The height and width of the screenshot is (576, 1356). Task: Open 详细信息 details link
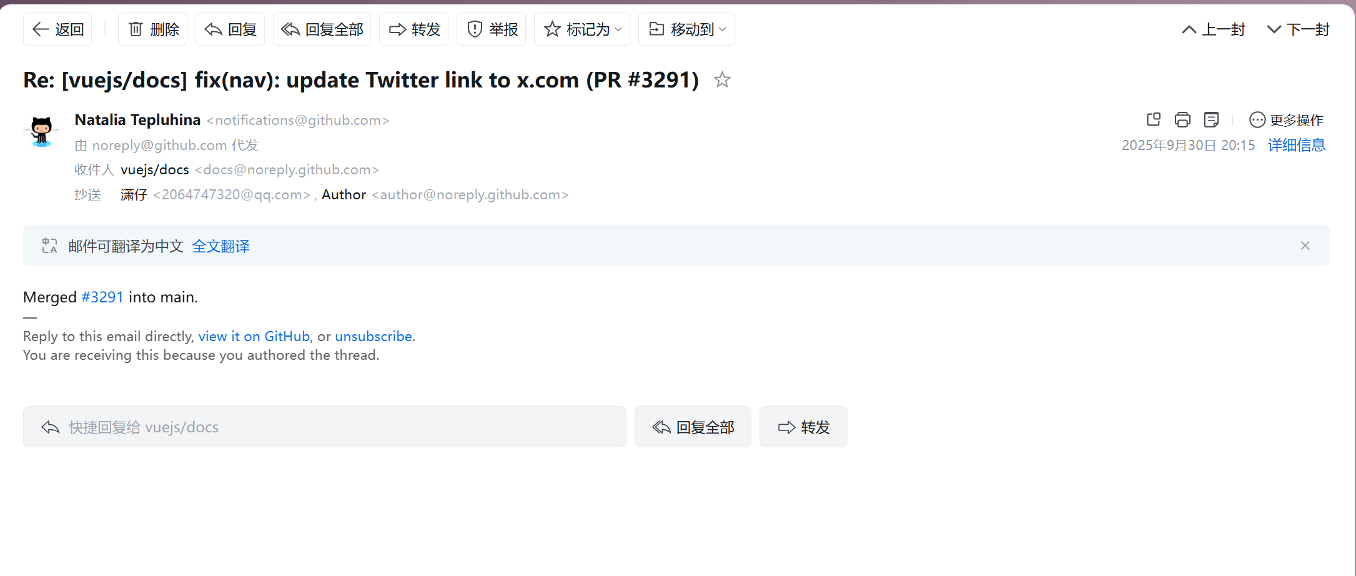[x=1296, y=145]
